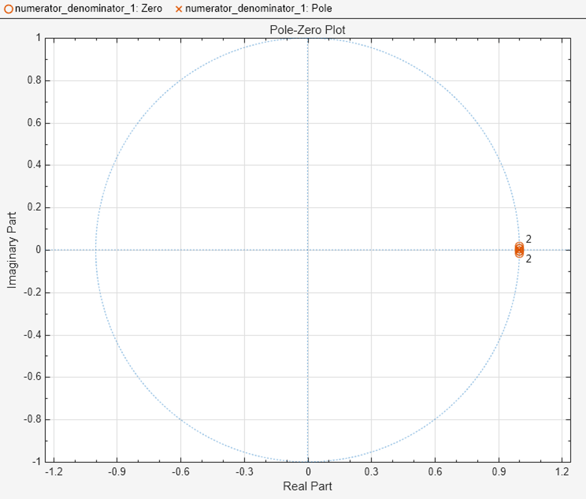The image size is (586, 499).
Task: Click the origin where dotted axes cross
Action: pyautogui.click(x=307, y=250)
